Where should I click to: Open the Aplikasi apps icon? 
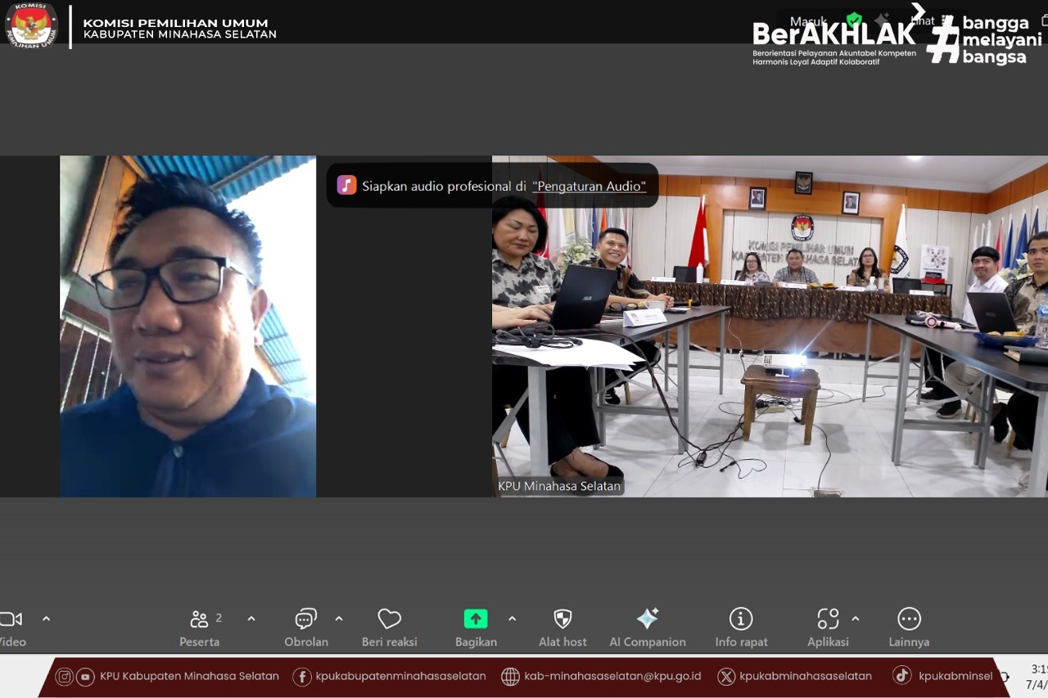[x=828, y=619]
